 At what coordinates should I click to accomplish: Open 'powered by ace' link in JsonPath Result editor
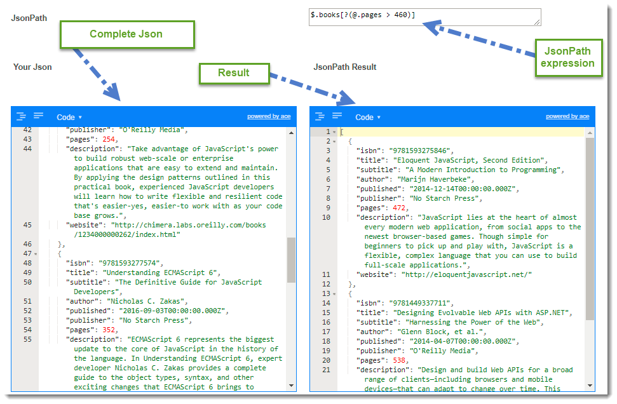tap(567, 117)
